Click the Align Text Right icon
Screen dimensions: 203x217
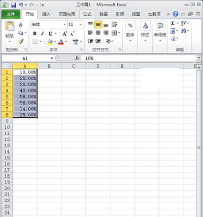pyautogui.click(x=106, y=33)
